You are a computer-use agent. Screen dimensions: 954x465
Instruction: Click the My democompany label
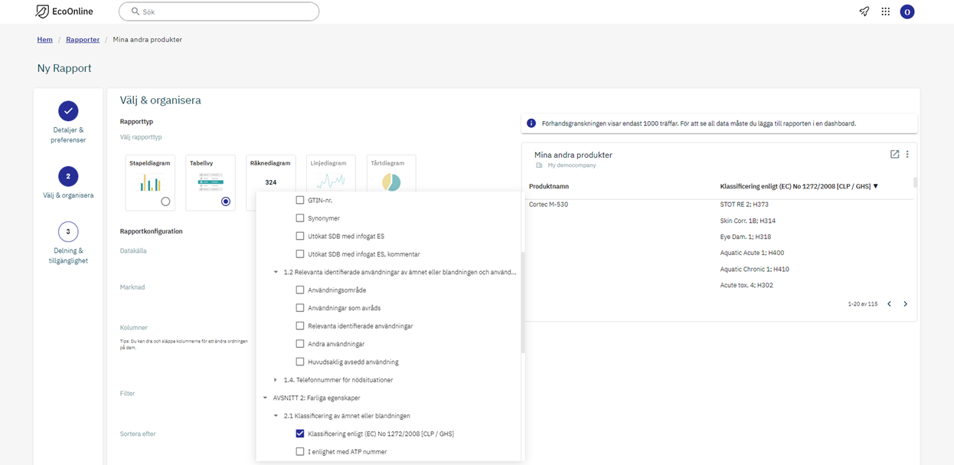point(571,165)
